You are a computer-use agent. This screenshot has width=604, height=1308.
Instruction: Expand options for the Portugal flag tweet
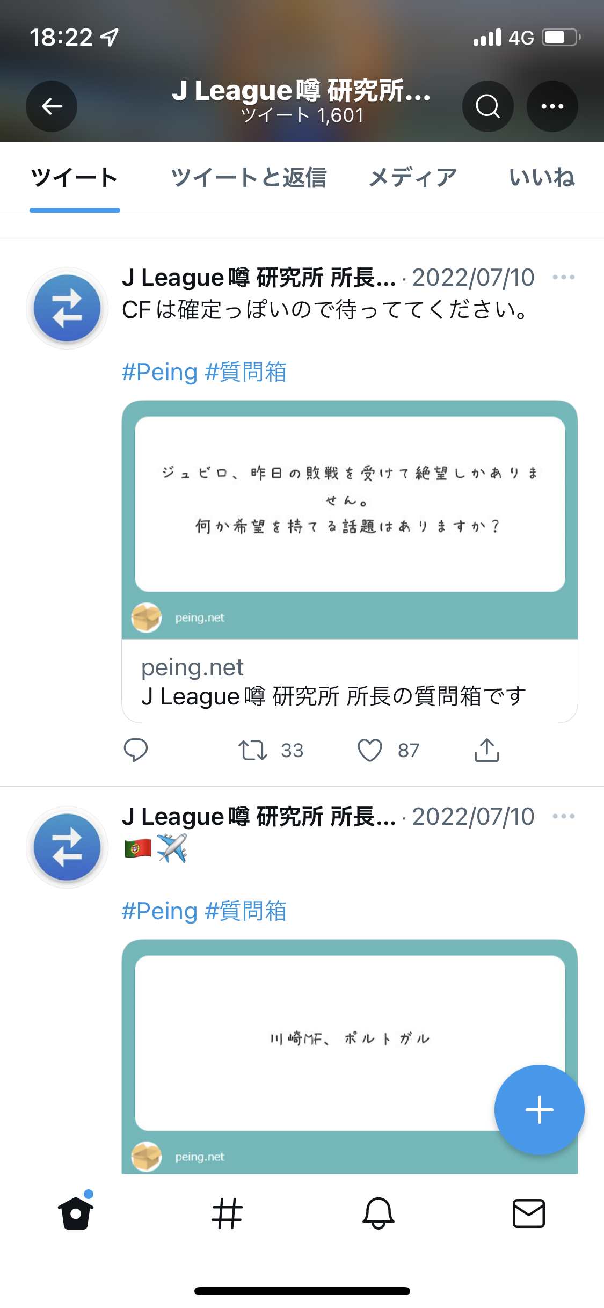tap(564, 816)
